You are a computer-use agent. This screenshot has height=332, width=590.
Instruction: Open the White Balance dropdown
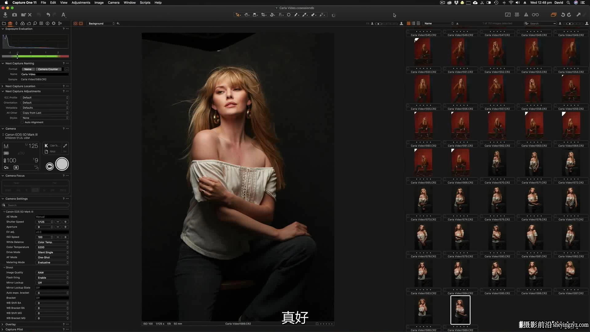[52, 242]
